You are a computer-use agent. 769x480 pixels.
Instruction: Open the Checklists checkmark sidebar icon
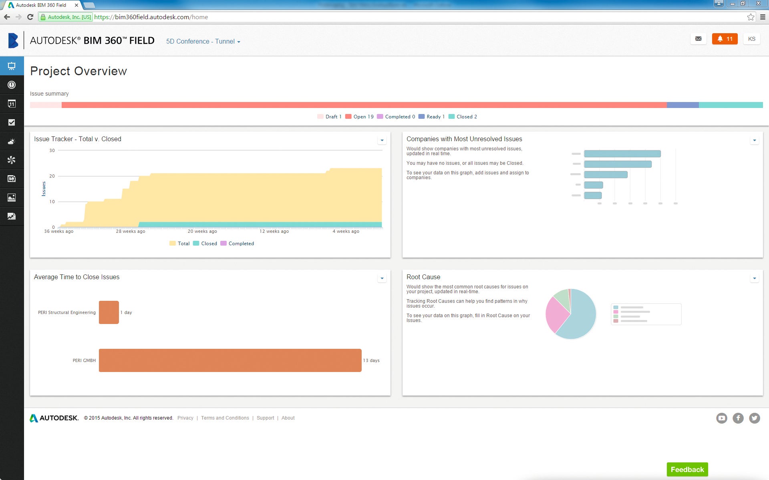pos(12,122)
